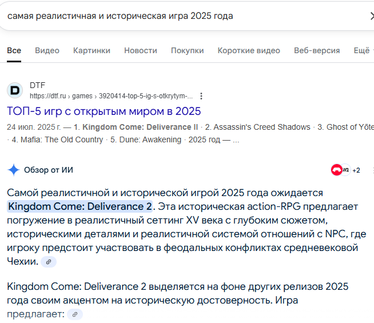Click Assassin's Creed Shadows in the snippet
The image size is (374, 323).
(x=262, y=127)
